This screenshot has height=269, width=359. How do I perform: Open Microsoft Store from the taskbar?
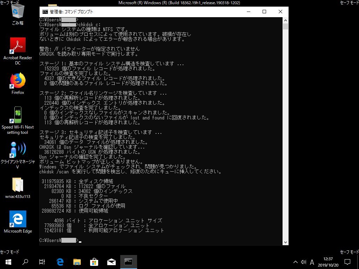pyautogui.click(x=94, y=262)
